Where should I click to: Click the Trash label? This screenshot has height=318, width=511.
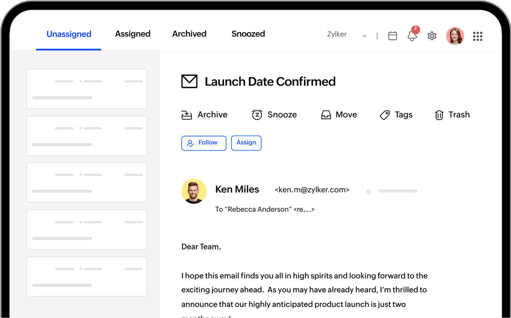(459, 115)
